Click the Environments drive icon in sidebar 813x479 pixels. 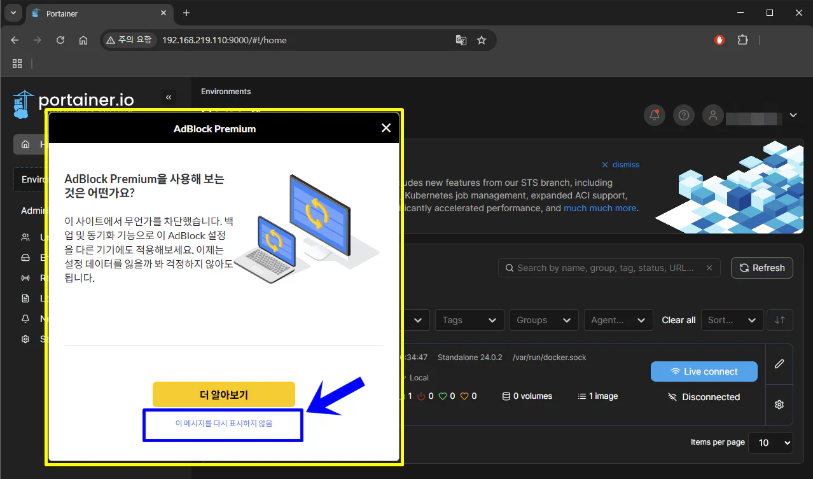[x=25, y=258]
